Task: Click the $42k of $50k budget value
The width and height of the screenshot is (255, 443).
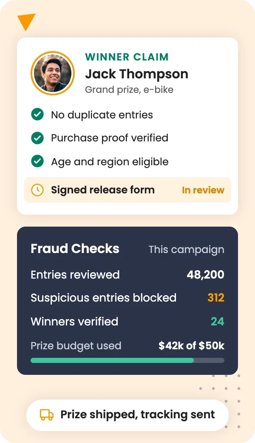Action: (x=191, y=345)
